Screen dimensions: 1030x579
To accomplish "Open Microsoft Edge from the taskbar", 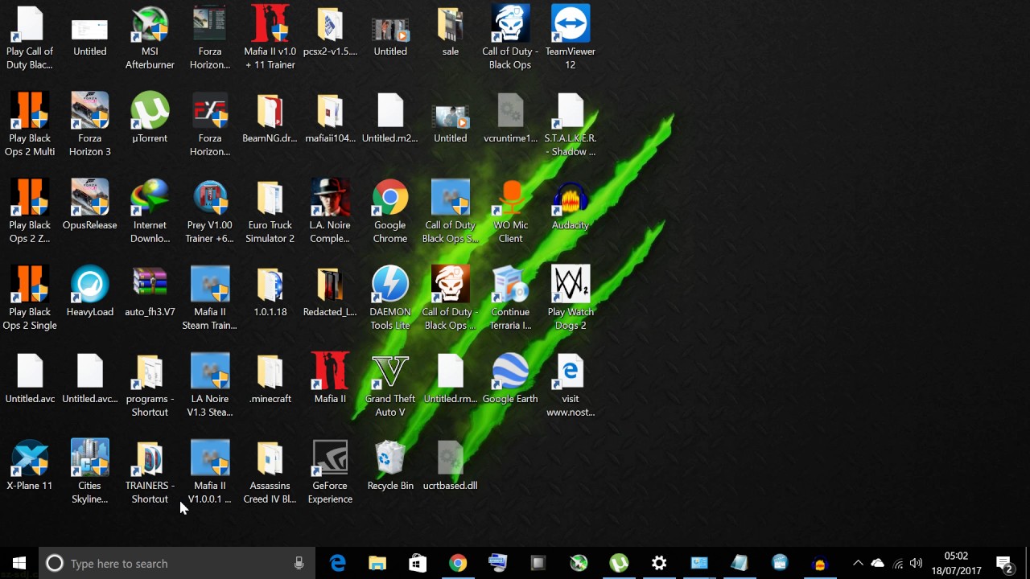I will pos(337,563).
